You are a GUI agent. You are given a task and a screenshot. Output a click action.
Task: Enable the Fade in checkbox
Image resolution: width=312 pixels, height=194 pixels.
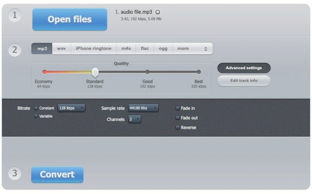click(178, 108)
